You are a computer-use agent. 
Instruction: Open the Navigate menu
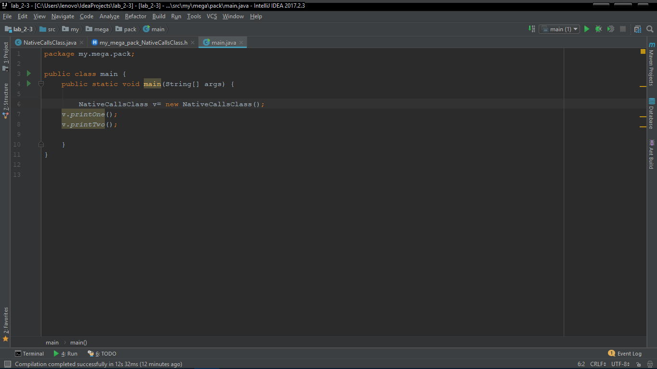click(63, 16)
